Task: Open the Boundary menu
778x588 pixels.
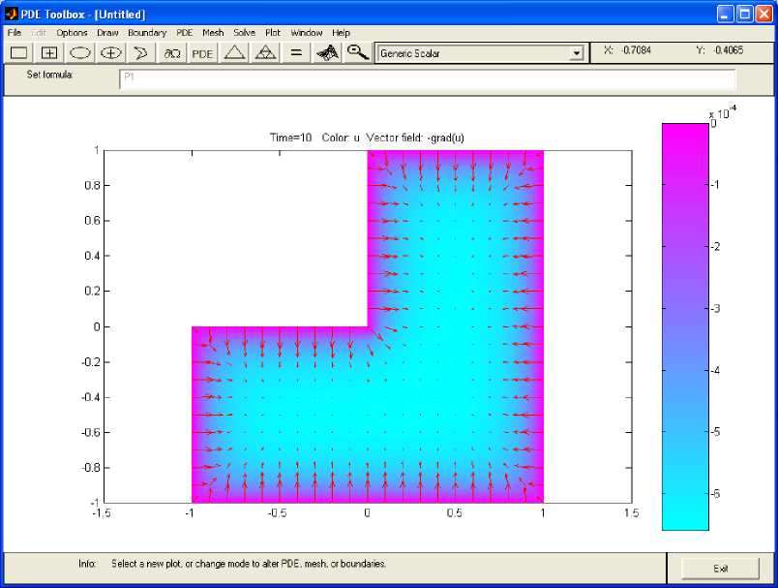Action: (x=147, y=33)
